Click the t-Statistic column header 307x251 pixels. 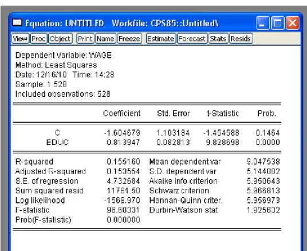[223, 113]
